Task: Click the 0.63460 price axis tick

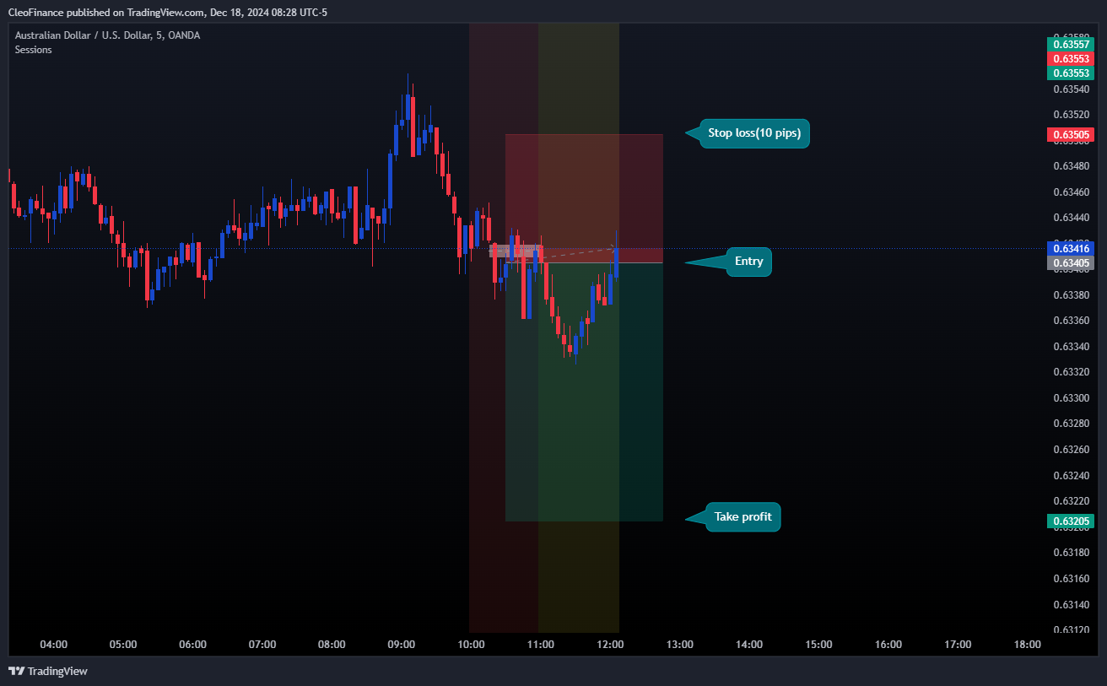Action: (x=1071, y=192)
